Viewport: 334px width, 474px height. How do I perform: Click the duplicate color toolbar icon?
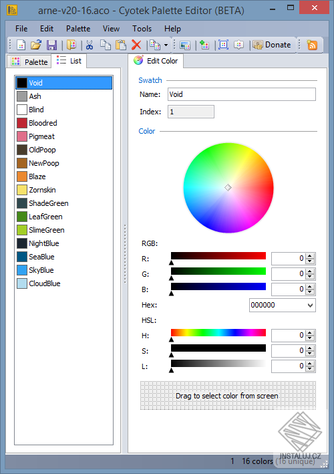point(155,45)
